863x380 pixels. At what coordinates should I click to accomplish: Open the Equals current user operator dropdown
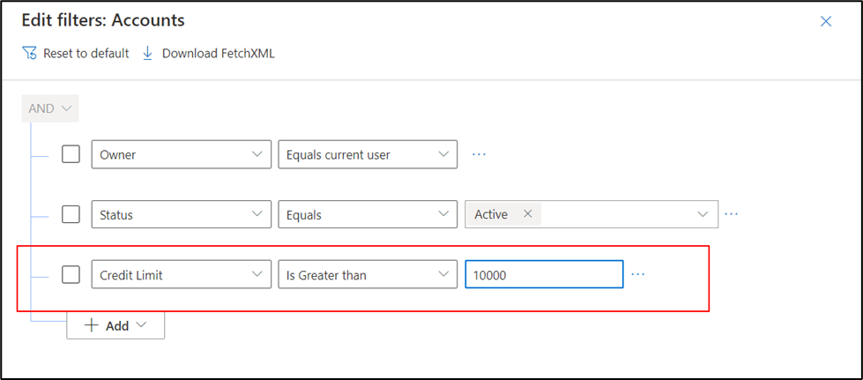coord(368,154)
